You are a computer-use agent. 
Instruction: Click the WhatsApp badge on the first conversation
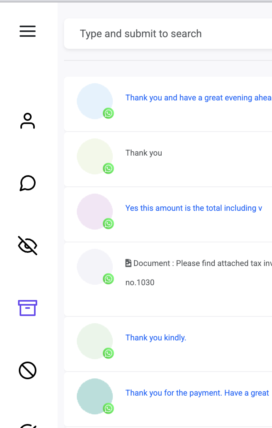point(108,113)
